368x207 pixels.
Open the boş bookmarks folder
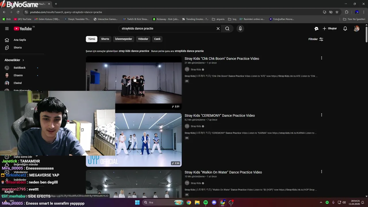[x=232, y=19]
